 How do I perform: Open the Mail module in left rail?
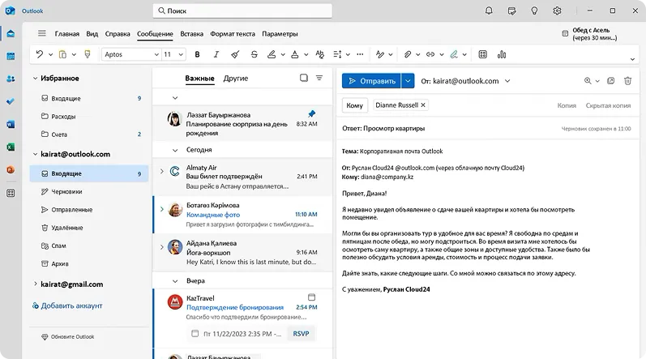point(11,33)
